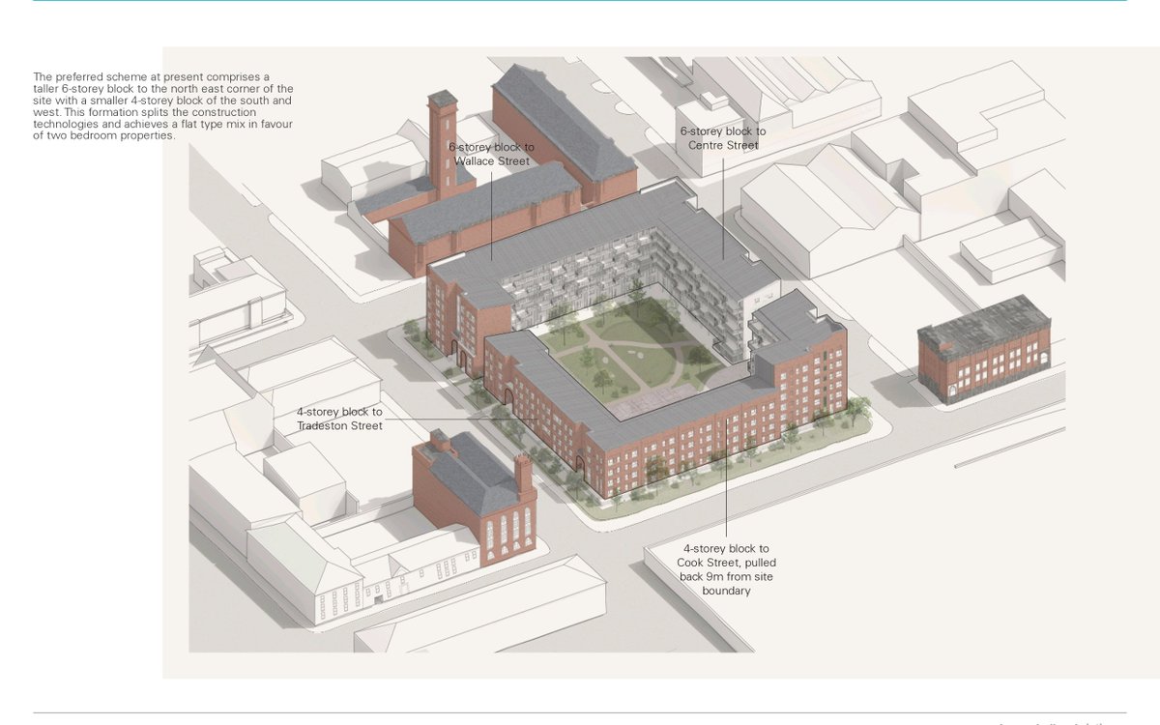Click the '4-storey block to Cook Street' annotation
Screen dimensions: 1160x725
point(726,569)
